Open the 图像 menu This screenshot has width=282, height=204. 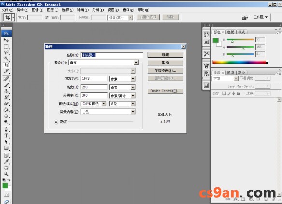(x=38, y=10)
